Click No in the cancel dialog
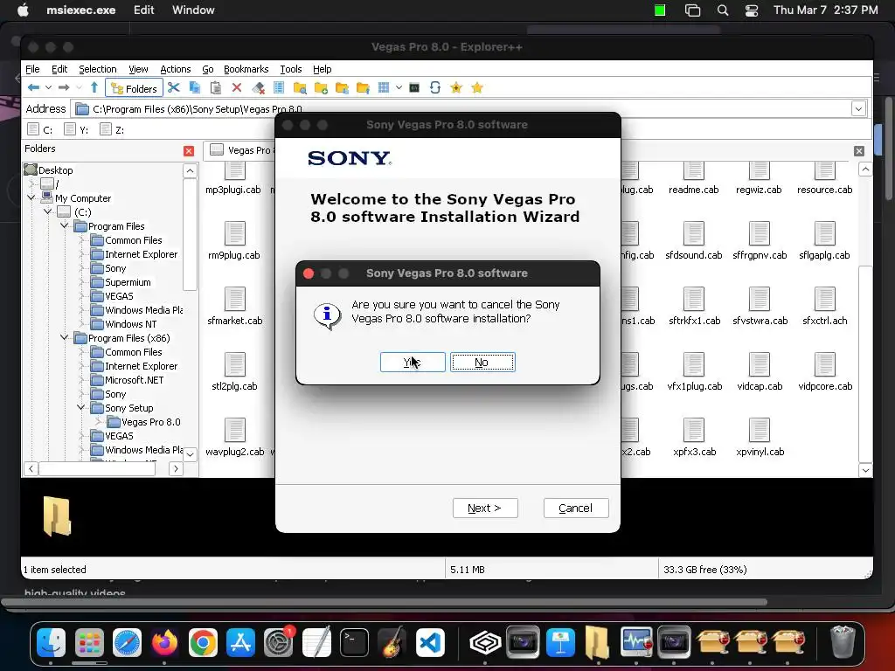The width and height of the screenshot is (895, 671). tap(482, 363)
